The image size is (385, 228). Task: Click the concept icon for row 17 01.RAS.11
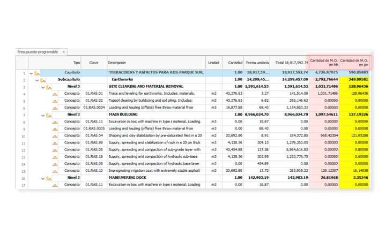pos(55,186)
